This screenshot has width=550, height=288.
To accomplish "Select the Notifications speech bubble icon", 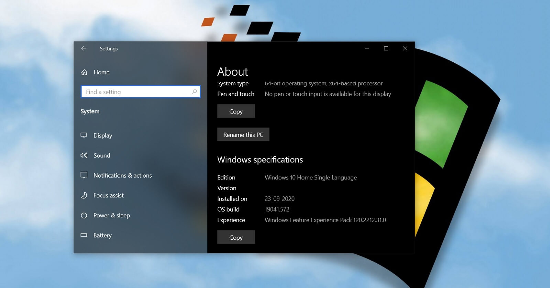I will pos(84,175).
